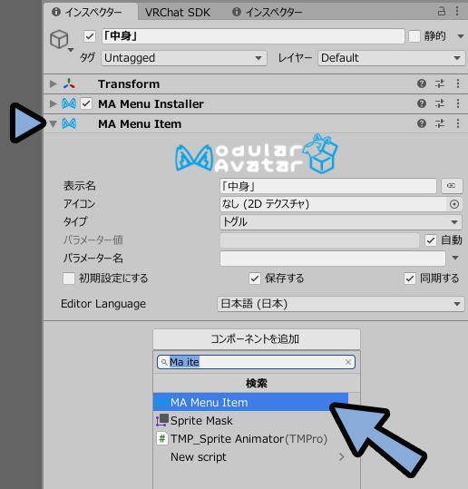Open the MA Menu Item kebab menu
Image resolution: width=468 pixels, height=489 pixels.
(x=458, y=123)
